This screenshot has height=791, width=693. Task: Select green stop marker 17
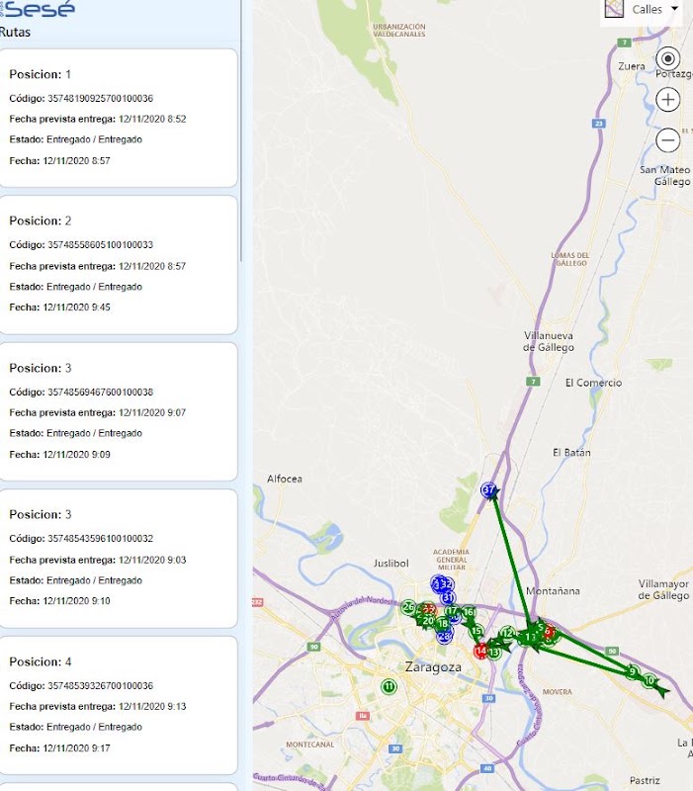451,611
